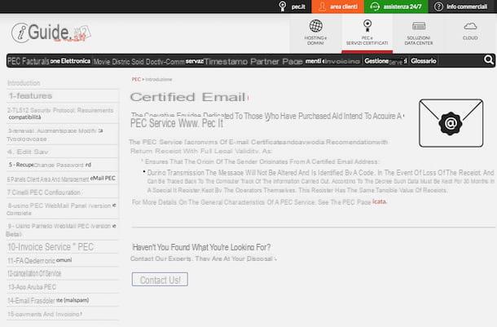Click the pec.it ribbon icon
Viewport: 497px width, 327px height.
point(282,7)
